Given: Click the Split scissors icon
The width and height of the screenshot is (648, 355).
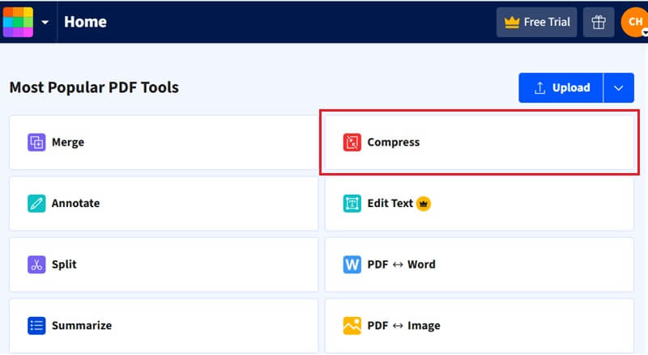Looking at the screenshot, I should [36, 264].
